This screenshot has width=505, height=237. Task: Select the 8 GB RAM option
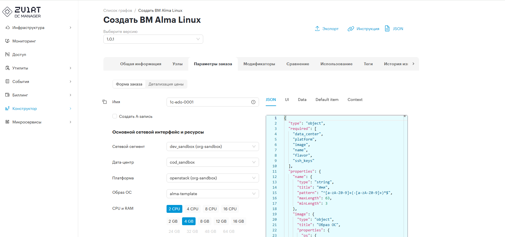point(205,221)
